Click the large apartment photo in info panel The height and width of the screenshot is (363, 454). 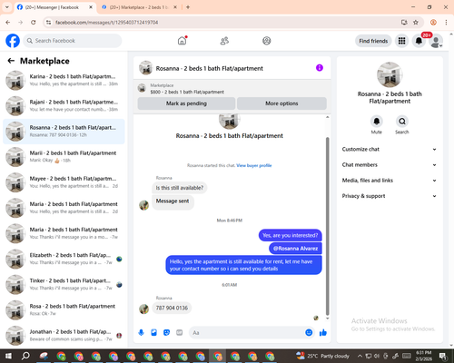[390, 74]
